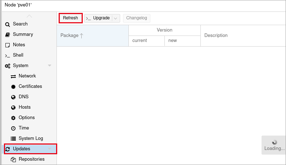Open the Time settings entry
This screenshot has width=286, height=165.
[x=24, y=128]
